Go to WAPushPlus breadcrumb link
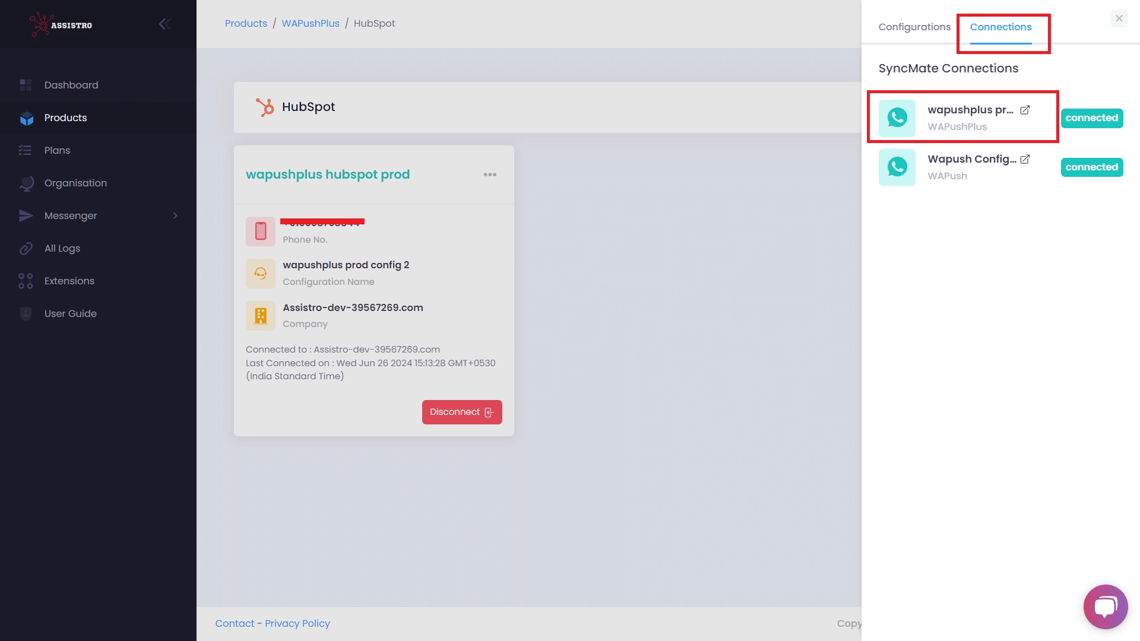1140x641 pixels. click(x=311, y=23)
